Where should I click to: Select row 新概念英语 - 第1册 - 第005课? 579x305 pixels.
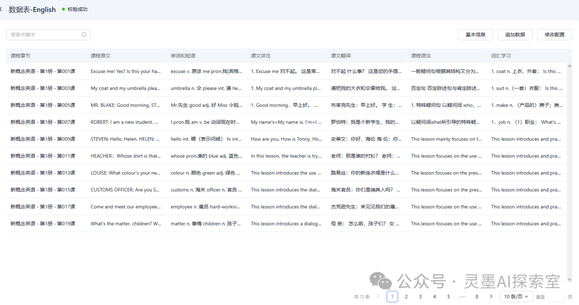tap(286, 105)
